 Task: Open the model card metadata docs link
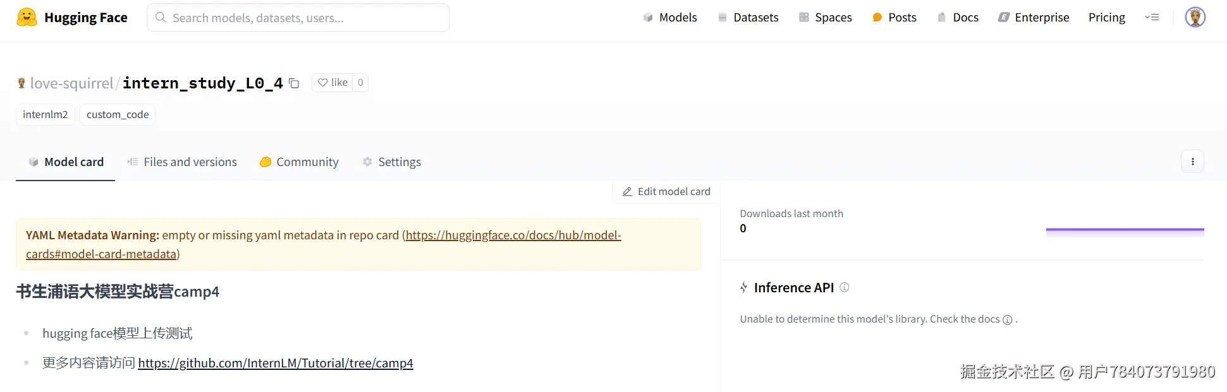coord(513,235)
